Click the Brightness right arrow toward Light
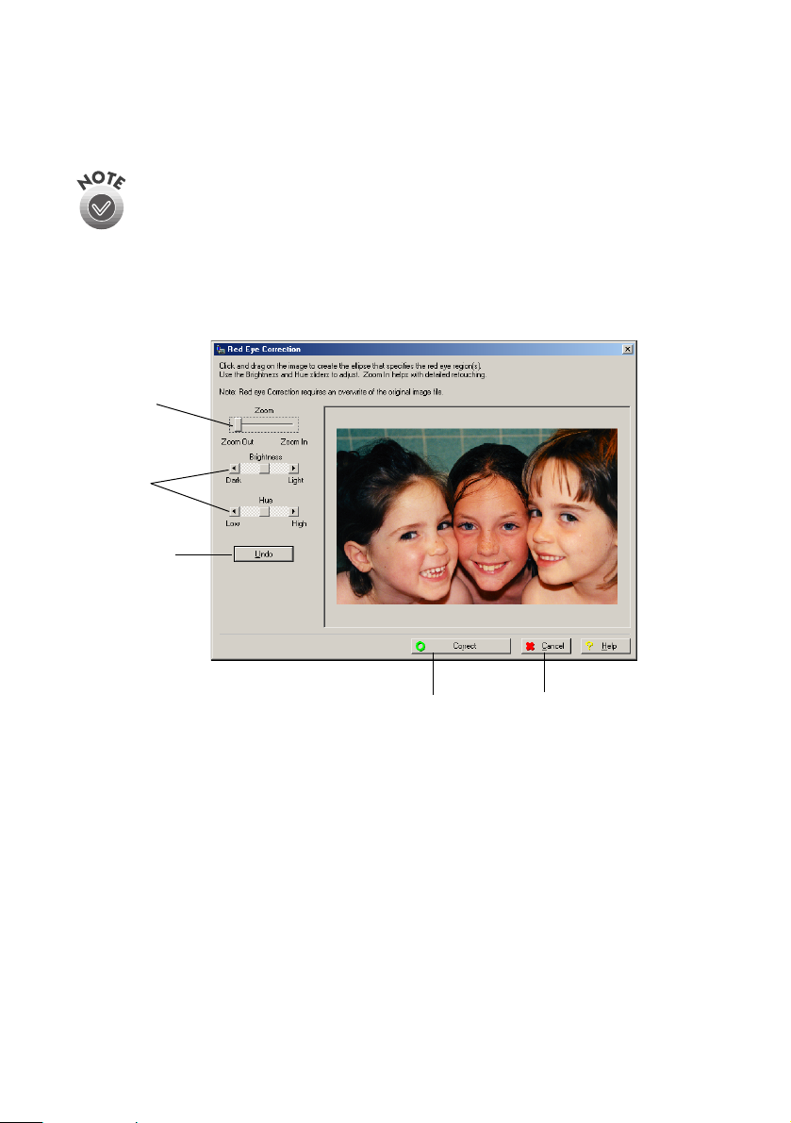The image size is (791, 1123). (293, 468)
